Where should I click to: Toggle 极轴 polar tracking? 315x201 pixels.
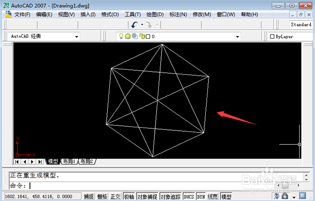point(129,197)
